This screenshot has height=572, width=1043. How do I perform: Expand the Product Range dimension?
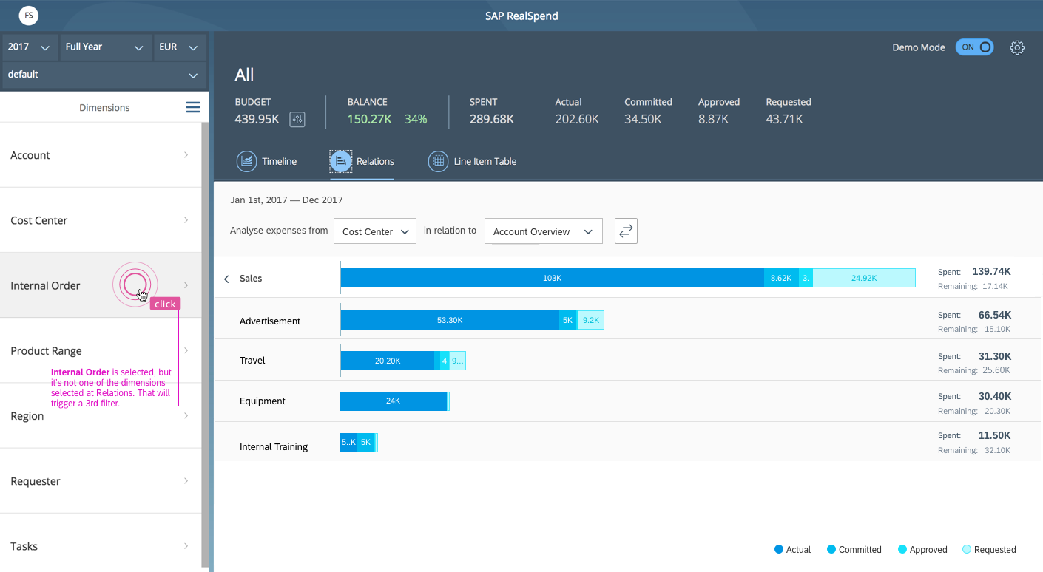[101, 350]
